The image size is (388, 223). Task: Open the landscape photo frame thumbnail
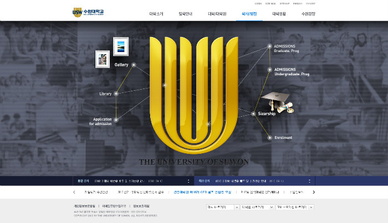121,46
